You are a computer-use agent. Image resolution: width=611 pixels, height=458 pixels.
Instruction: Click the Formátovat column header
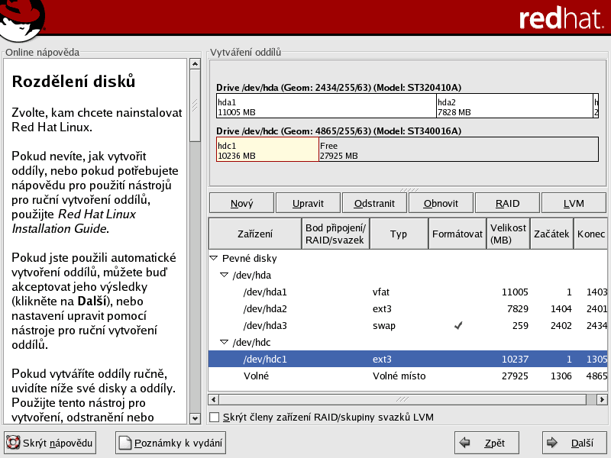click(457, 234)
